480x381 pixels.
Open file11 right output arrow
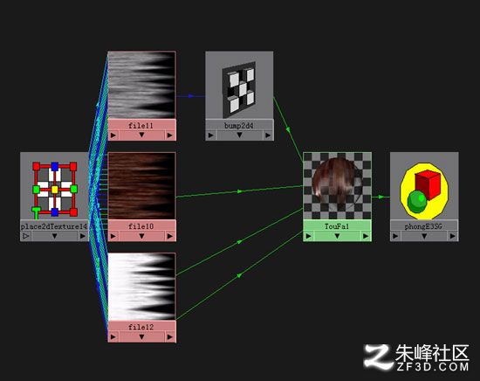(x=170, y=135)
